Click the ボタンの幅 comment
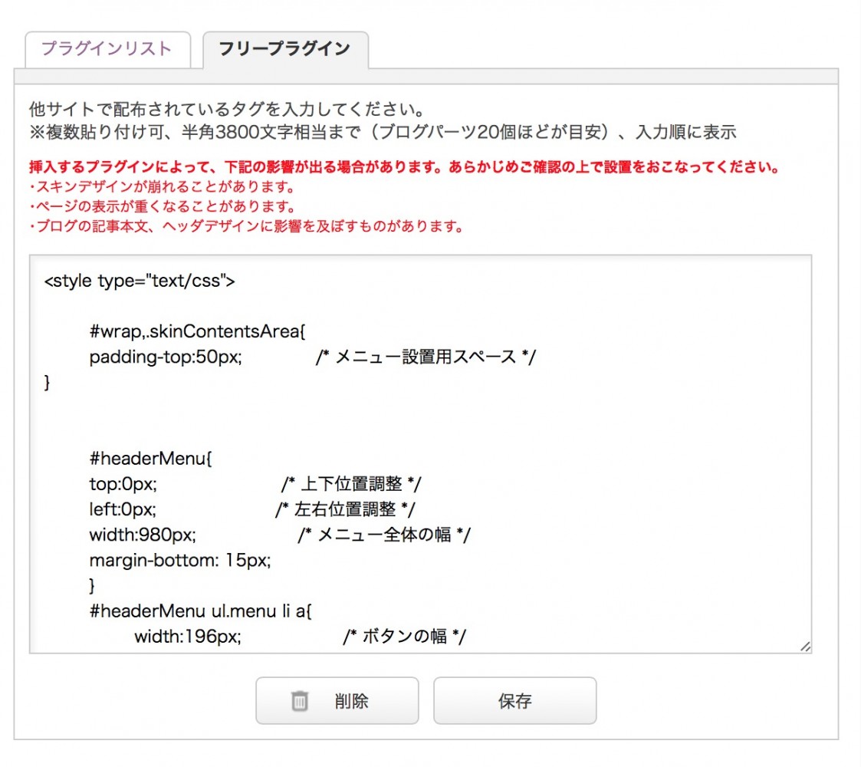 (404, 637)
